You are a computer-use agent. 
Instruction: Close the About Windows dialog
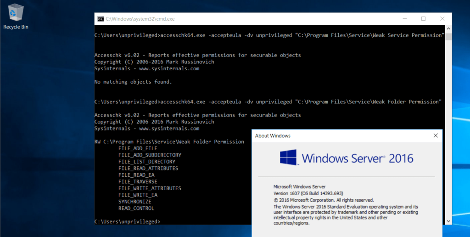[x=436, y=135]
